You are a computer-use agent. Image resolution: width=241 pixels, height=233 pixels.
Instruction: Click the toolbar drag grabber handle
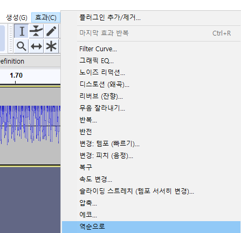11,38
